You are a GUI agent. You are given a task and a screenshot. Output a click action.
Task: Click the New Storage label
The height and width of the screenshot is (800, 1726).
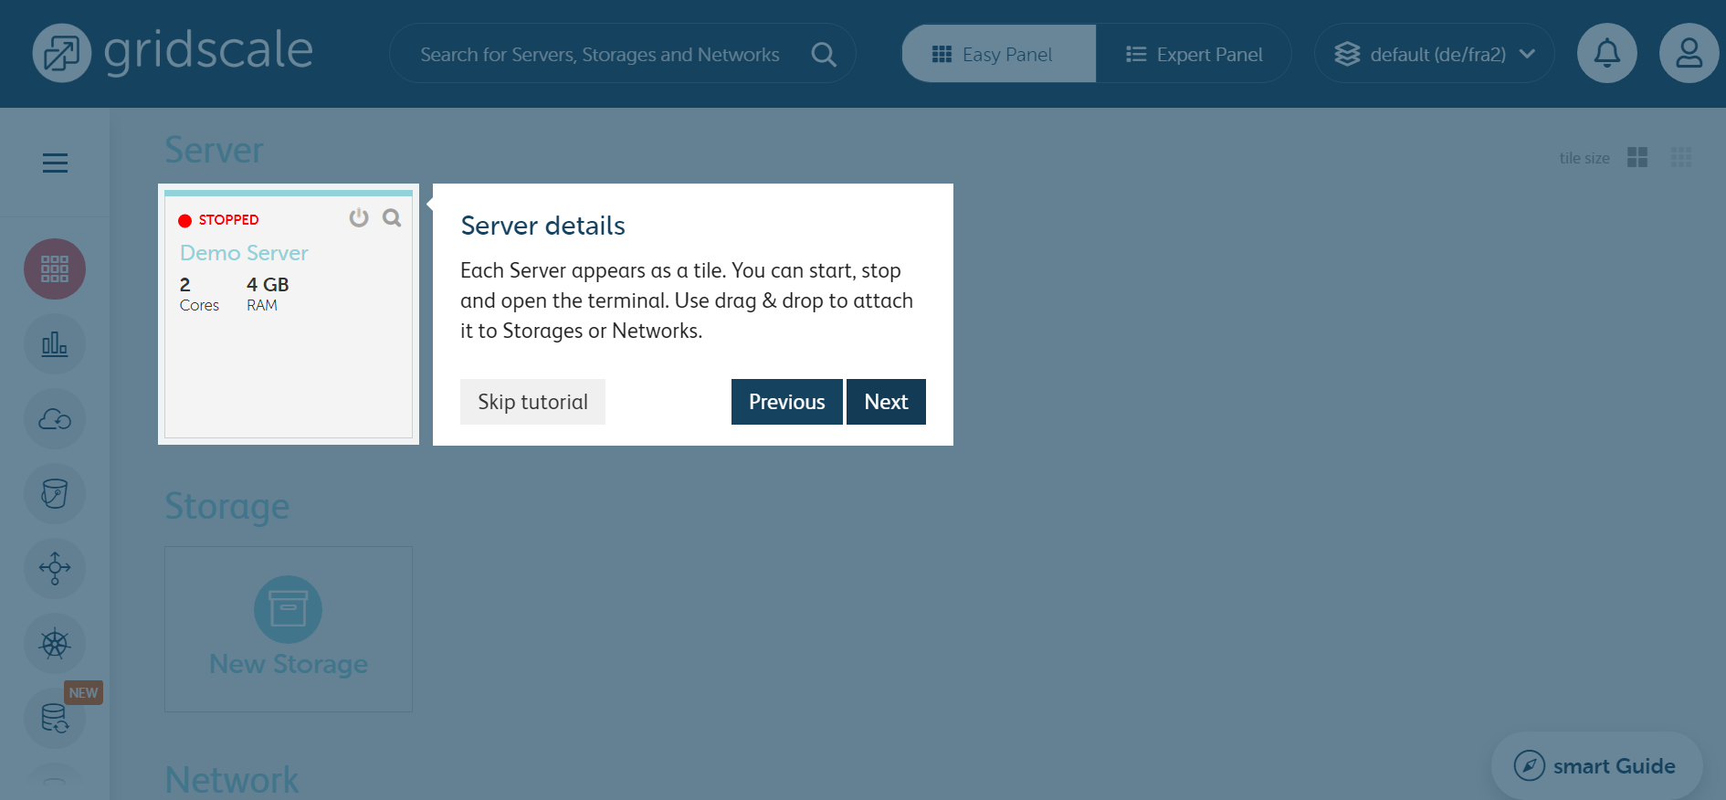coord(289,664)
